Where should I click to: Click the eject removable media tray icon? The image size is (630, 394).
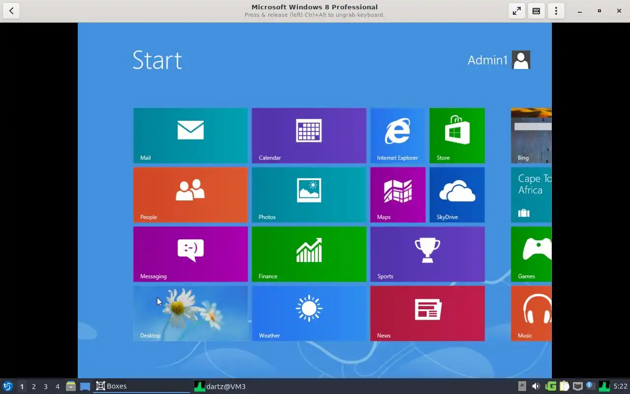pyautogui.click(x=522, y=386)
